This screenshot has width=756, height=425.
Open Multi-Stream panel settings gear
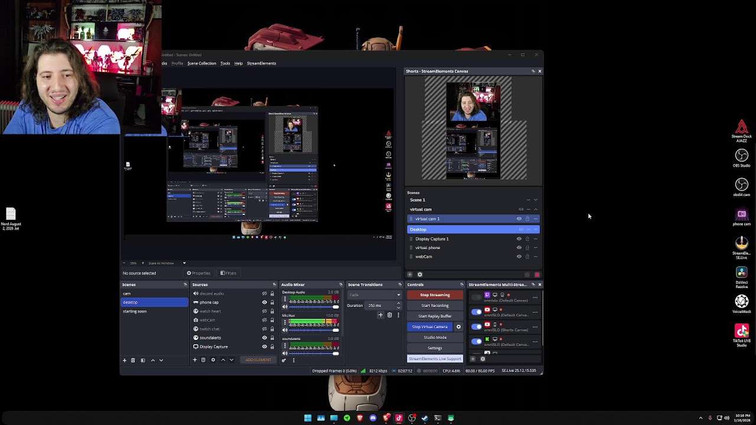coord(483,359)
